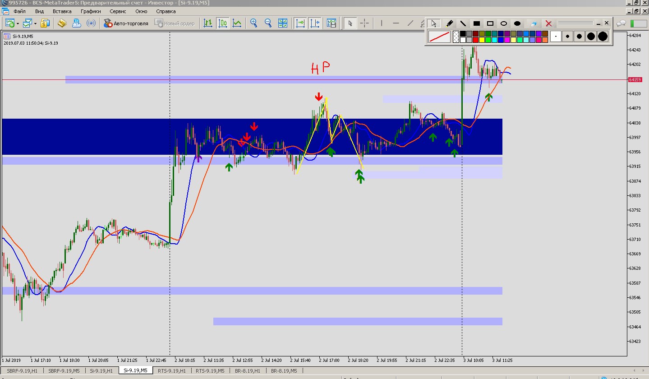The height and width of the screenshot is (379, 649).
Task: Expand the profiles dropdown arrow
Action: pyautogui.click(x=35, y=23)
